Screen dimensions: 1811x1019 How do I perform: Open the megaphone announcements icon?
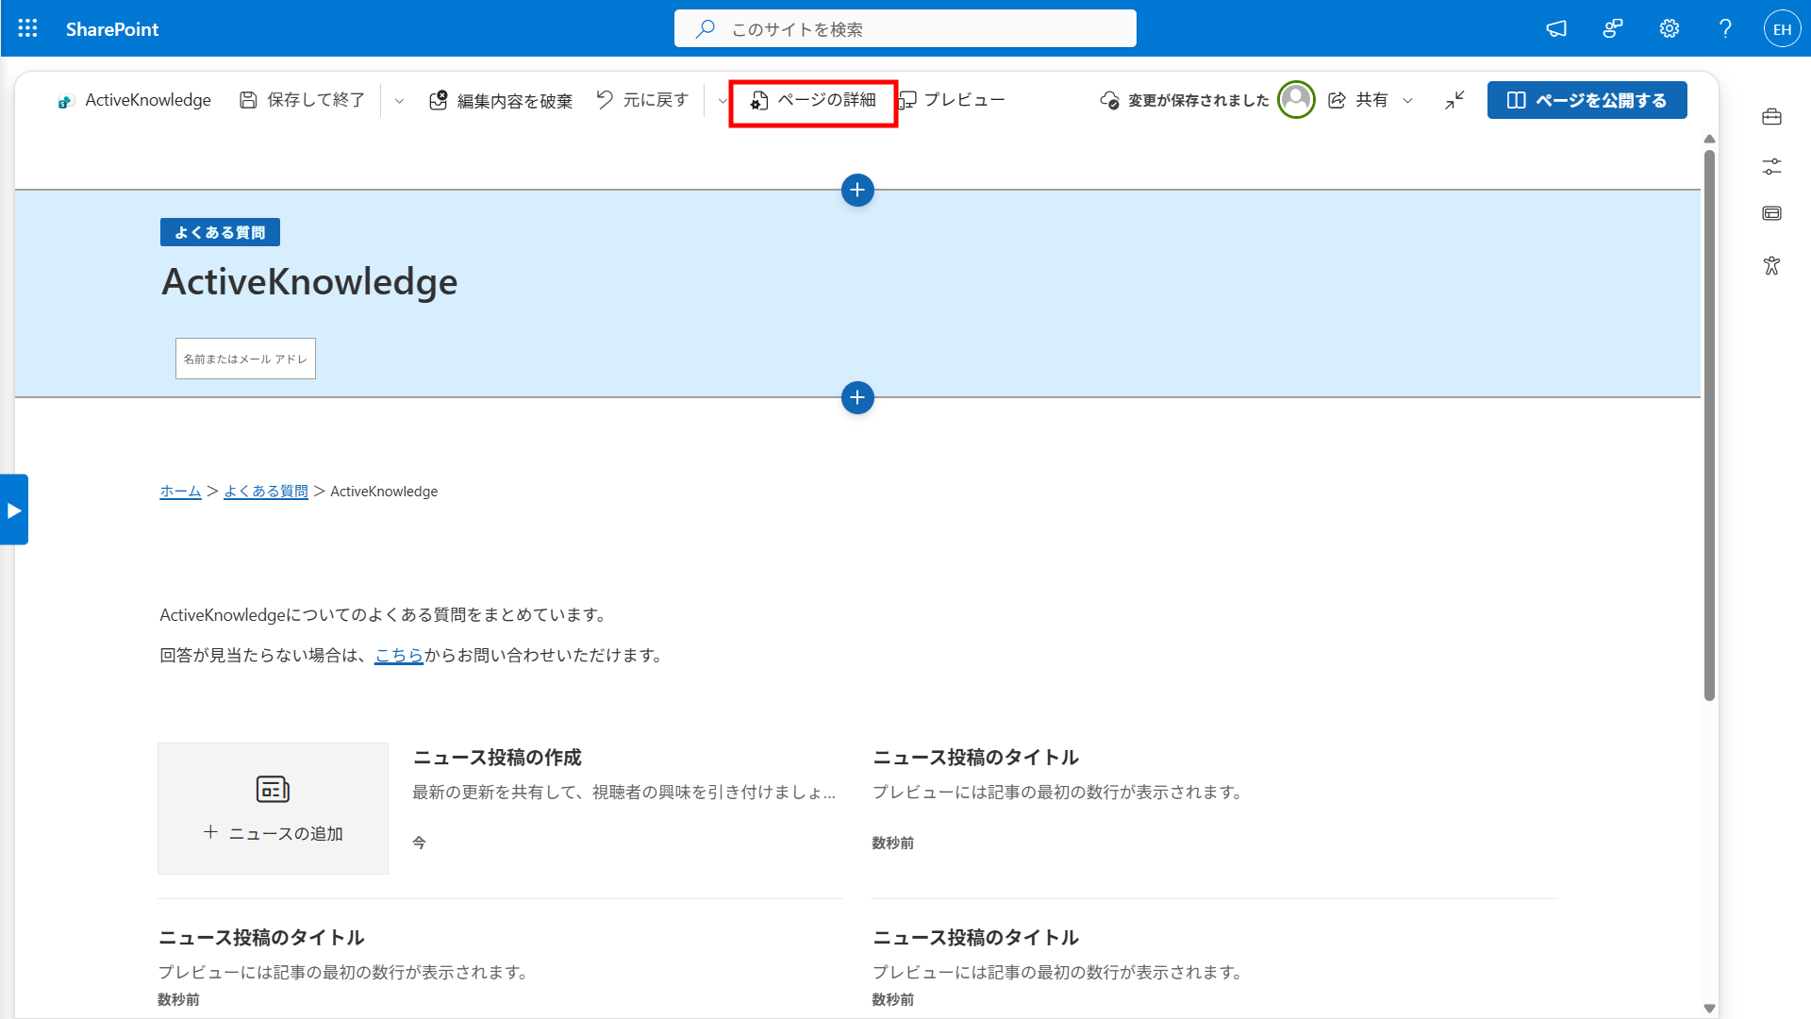click(x=1556, y=28)
